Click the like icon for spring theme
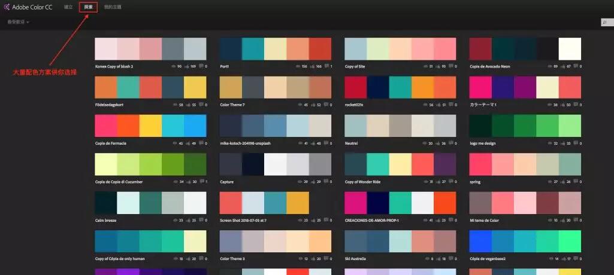Image resolution: width=614 pixels, height=275 pixels. click(562, 182)
